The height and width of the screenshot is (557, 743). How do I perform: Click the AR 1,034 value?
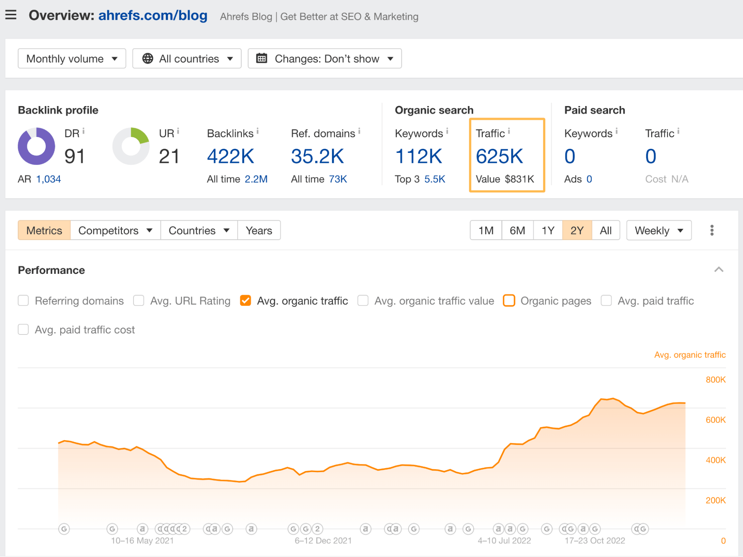point(48,179)
